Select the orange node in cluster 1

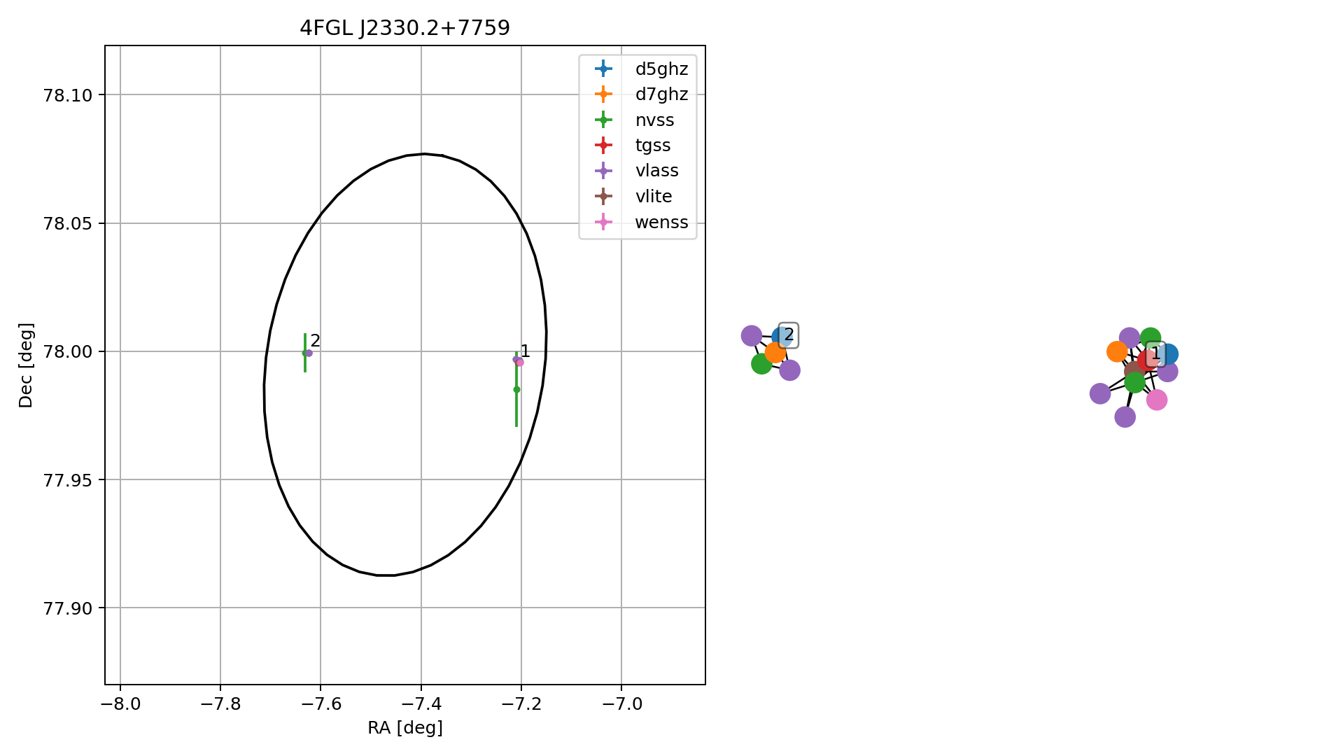click(1117, 351)
